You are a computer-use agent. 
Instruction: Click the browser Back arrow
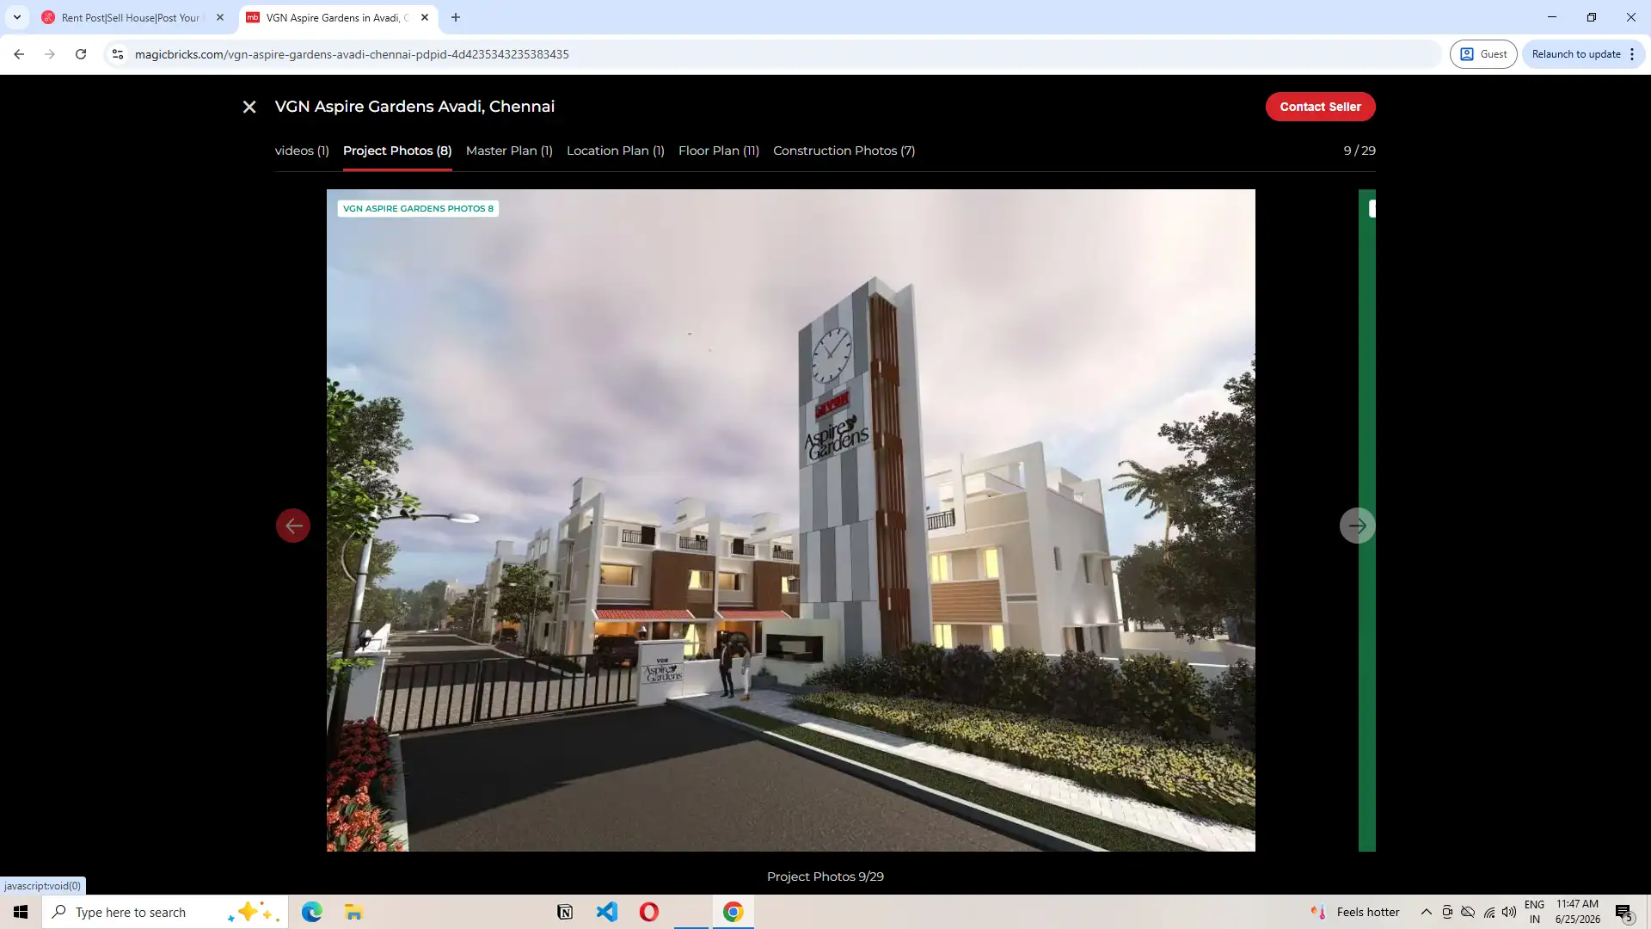click(x=19, y=54)
